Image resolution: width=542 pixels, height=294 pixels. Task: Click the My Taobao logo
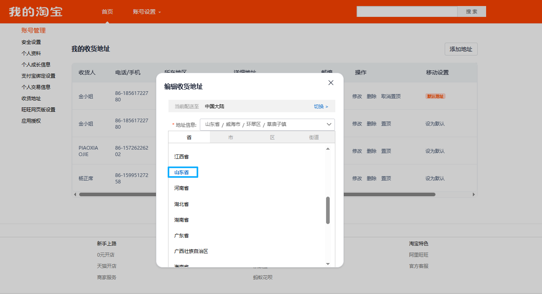click(x=36, y=12)
